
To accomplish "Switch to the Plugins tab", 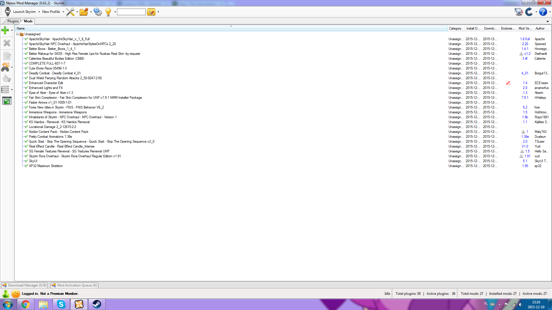I will pyautogui.click(x=13, y=21).
